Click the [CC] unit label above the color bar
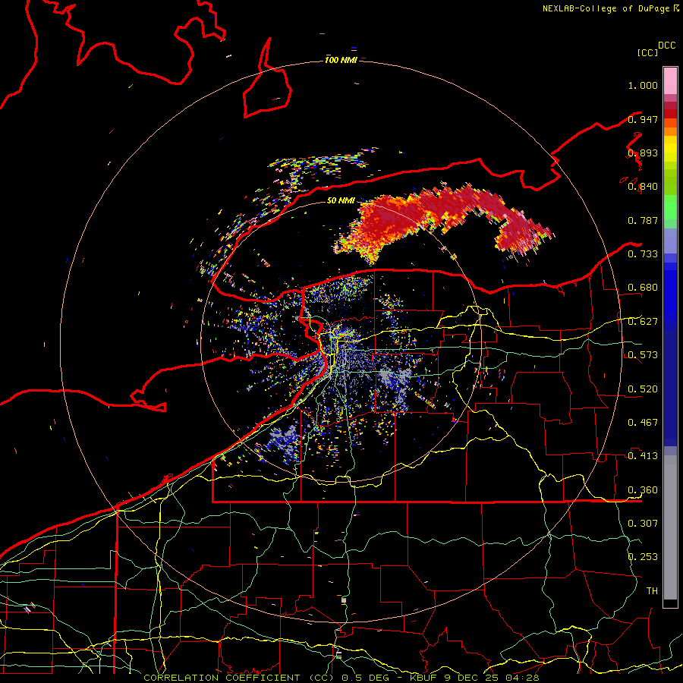Image resolution: width=683 pixels, height=683 pixels. coord(647,52)
